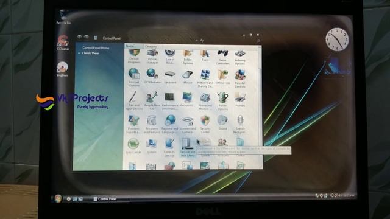Open the iSCSI Initiator applet
390x219 pixels.
pos(152,76)
